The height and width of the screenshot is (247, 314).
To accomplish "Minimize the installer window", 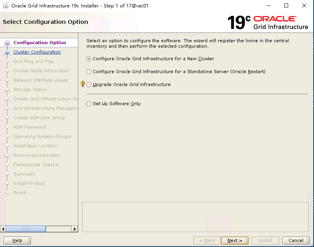I will click(x=269, y=5).
